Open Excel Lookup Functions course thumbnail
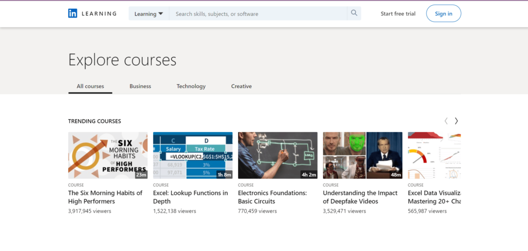This screenshot has height=251, width=528. coord(193,155)
